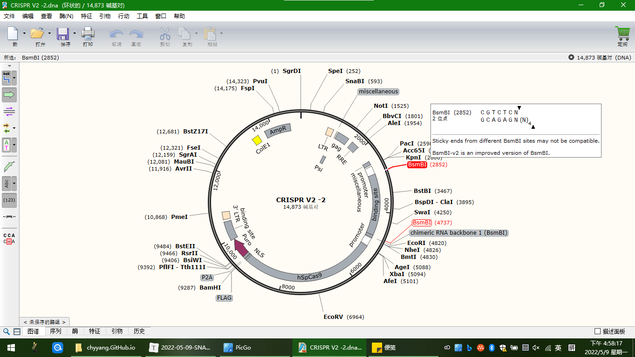Open dropdown beside the AT colors button
This screenshot has width=635, height=357.
[x=14, y=145]
